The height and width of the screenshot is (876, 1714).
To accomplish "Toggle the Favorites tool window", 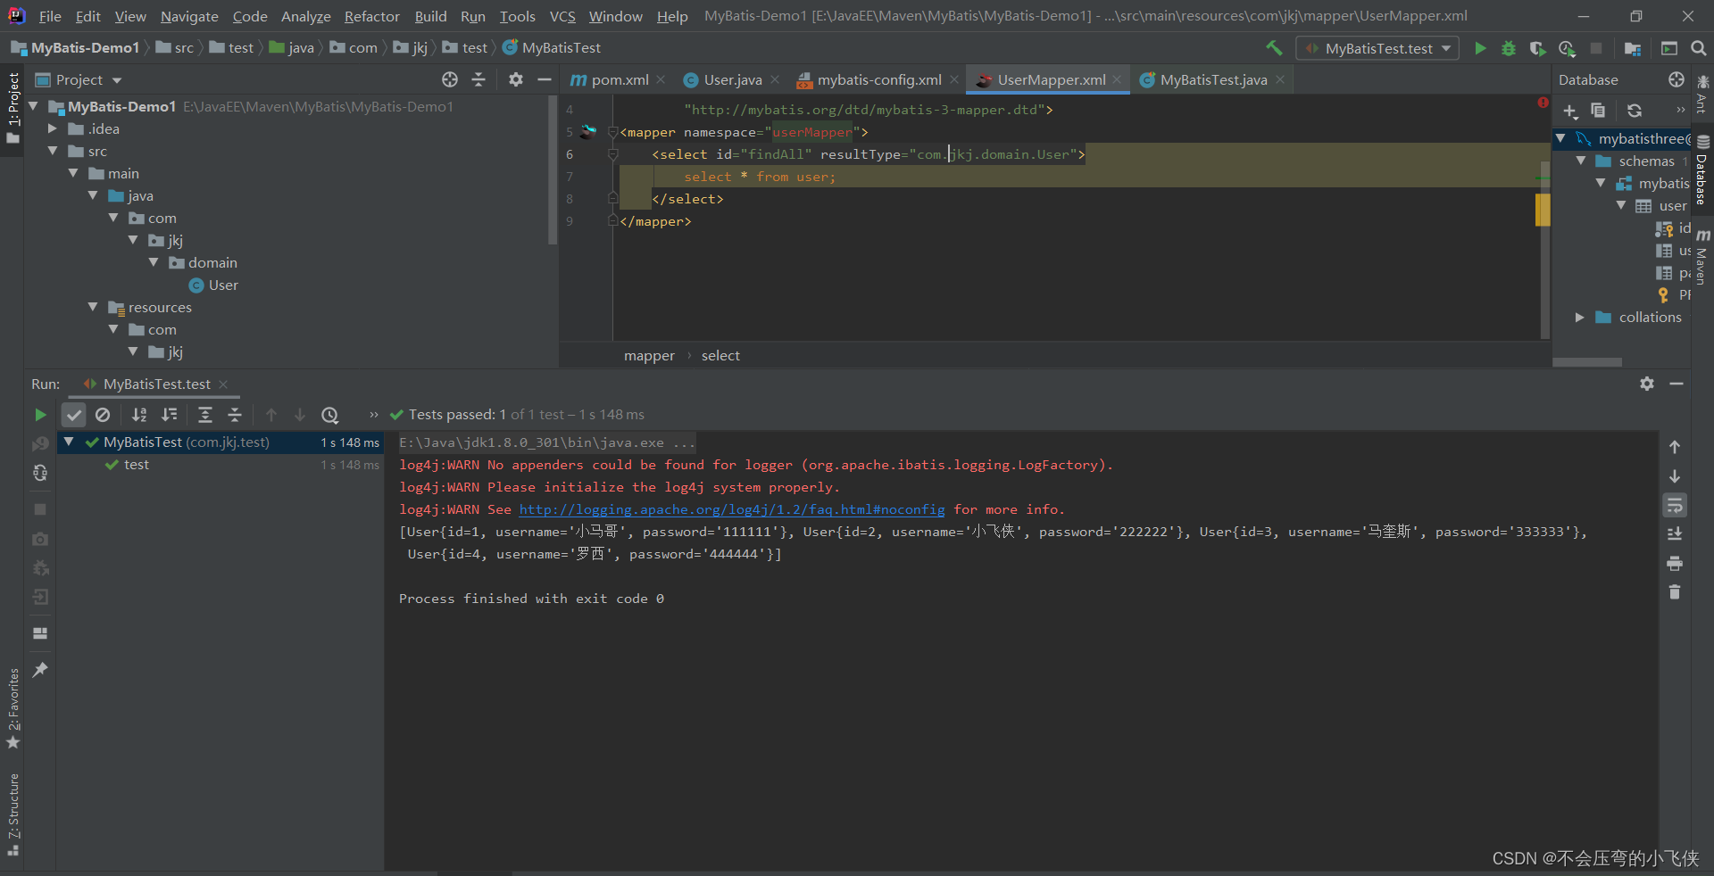I will 12,709.
